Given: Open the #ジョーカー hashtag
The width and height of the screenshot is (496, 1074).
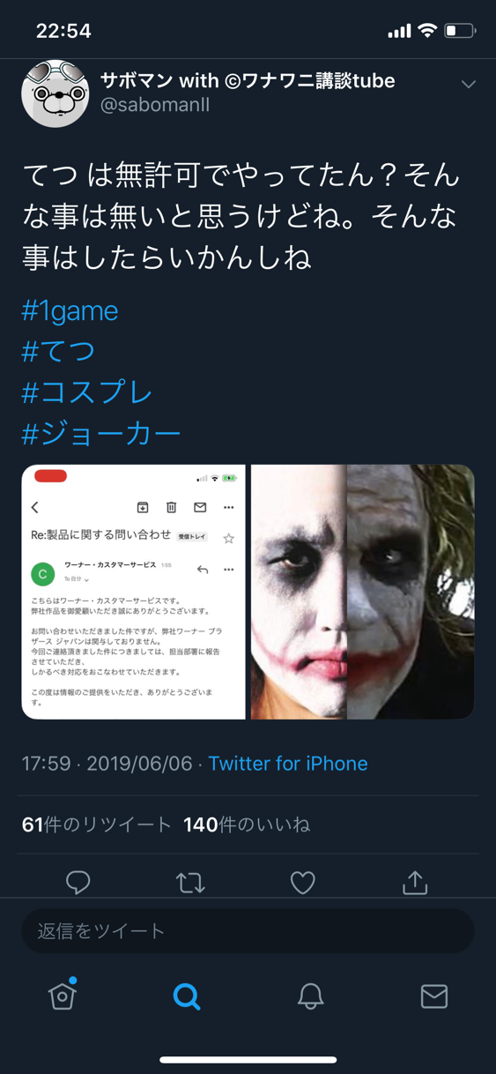Looking at the screenshot, I should pyautogui.click(x=101, y=433).
